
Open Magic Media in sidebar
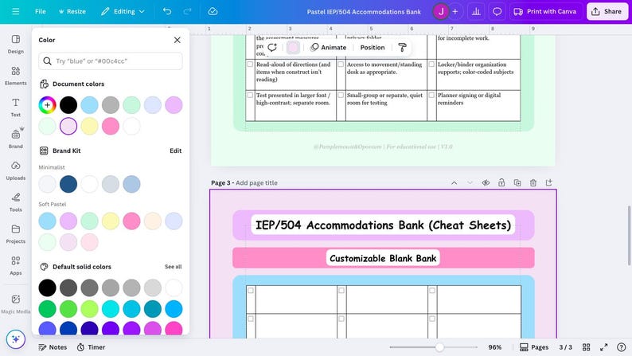point(16,303)
